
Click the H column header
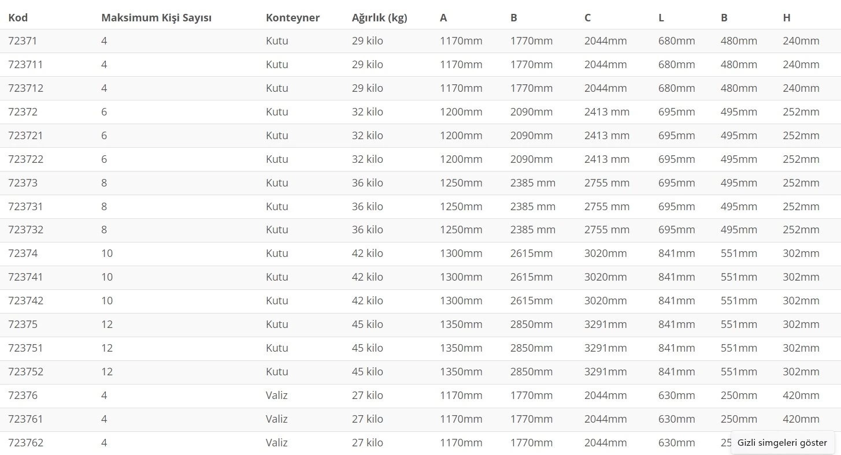(x=786, y=18)
